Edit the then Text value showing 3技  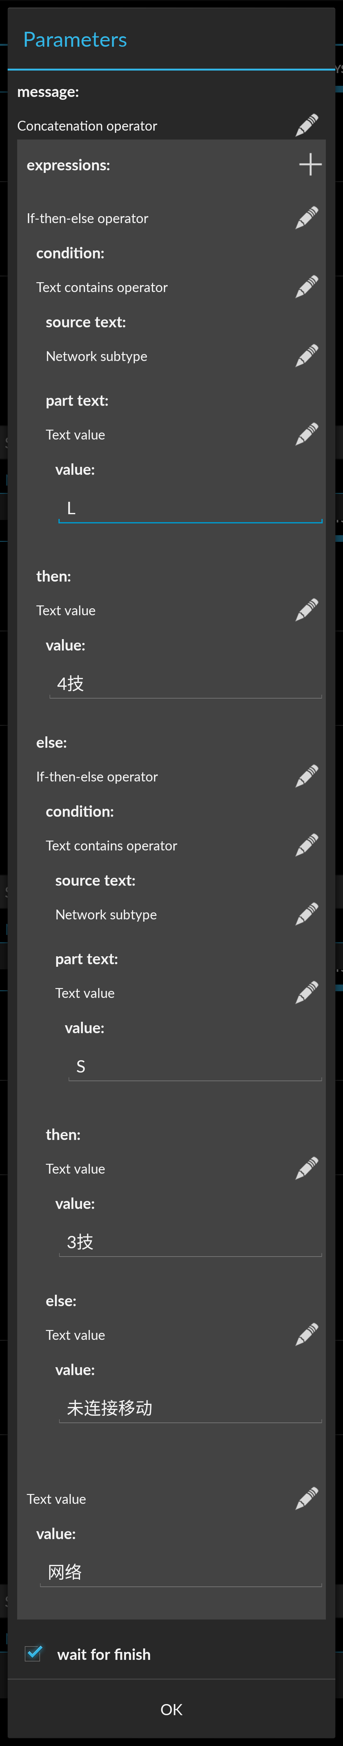point(306,1167)
